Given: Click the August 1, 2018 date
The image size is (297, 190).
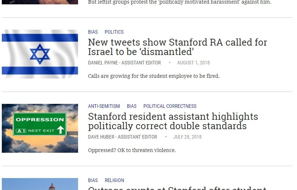Looking at the screenshot, I should pyautogui.click(x=193, y=63).
